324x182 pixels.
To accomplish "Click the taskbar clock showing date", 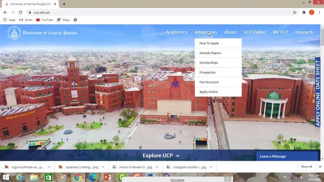I will tap(314, 177).
